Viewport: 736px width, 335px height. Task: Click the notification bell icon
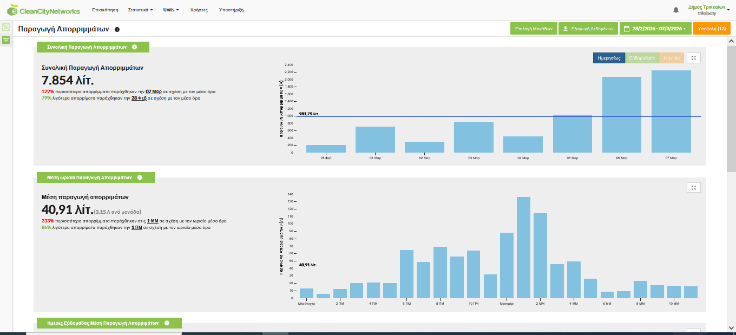[676, 10]
